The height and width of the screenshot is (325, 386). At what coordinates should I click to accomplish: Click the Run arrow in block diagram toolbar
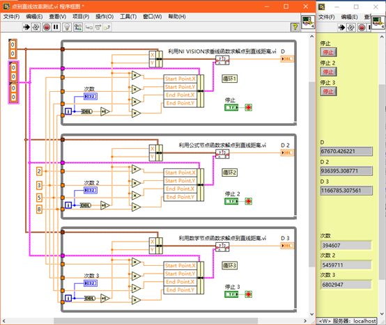point(26,27)
